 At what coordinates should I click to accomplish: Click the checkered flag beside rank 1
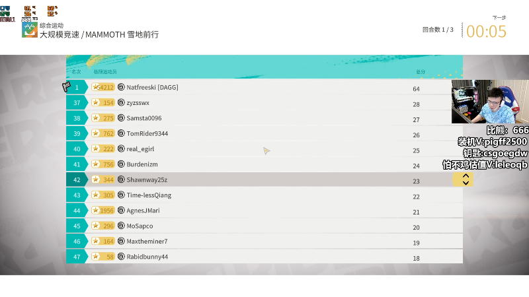coord(67,86)
